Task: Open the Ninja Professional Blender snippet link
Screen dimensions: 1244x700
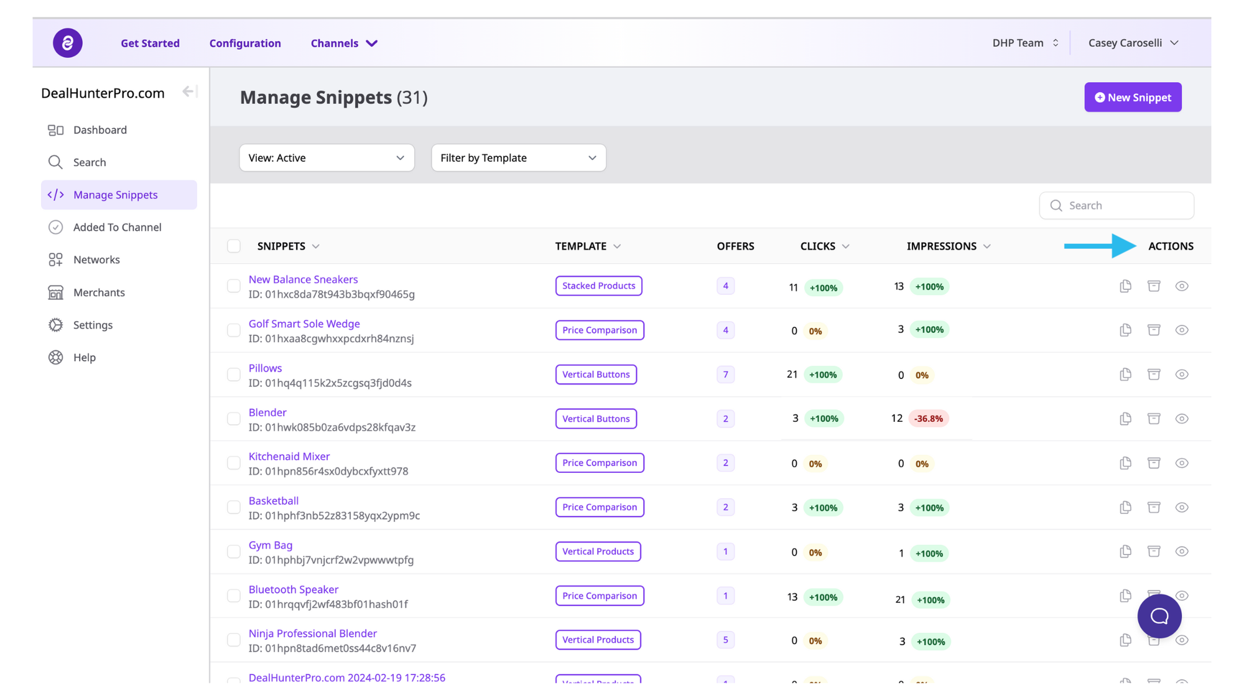Action: (x=313, y=633)
